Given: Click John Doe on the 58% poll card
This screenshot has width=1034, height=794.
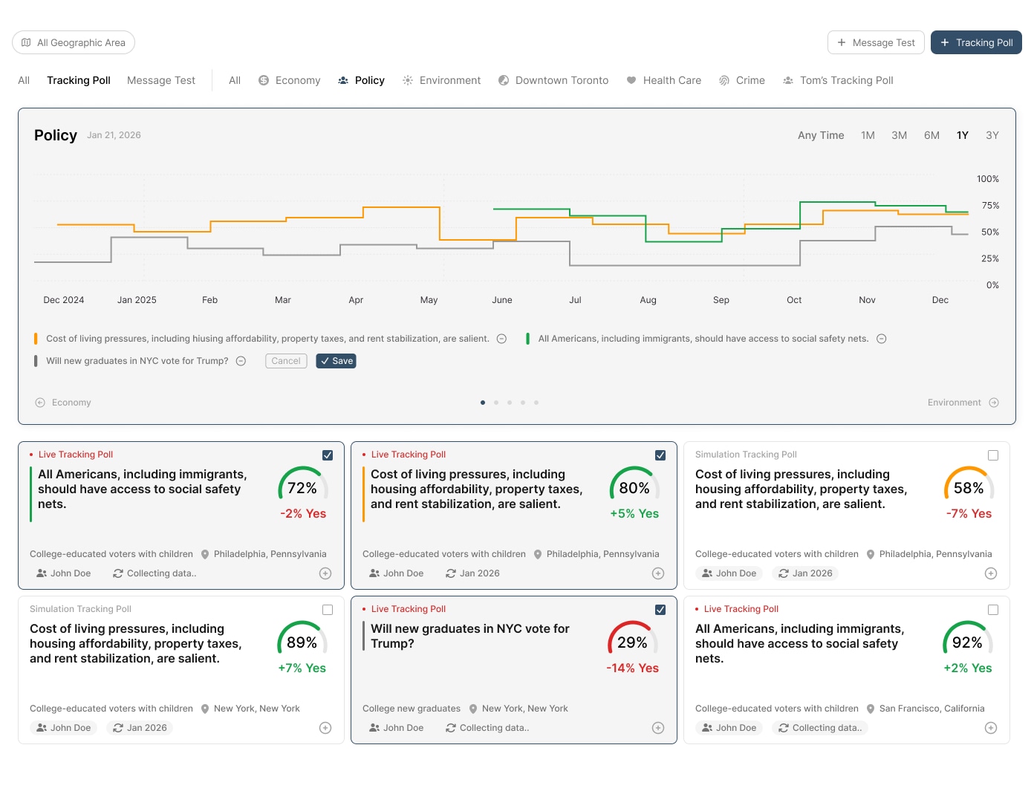Looking at the screenshot, I should [729, 573].
